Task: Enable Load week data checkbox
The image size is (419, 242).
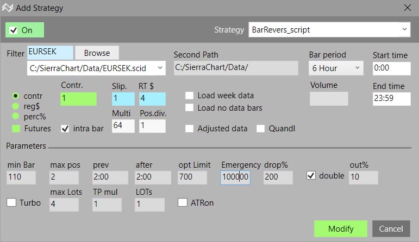Action: (x=189, y=95)
